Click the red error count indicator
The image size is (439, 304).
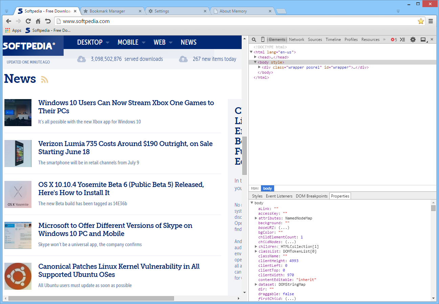pos(394,40)
